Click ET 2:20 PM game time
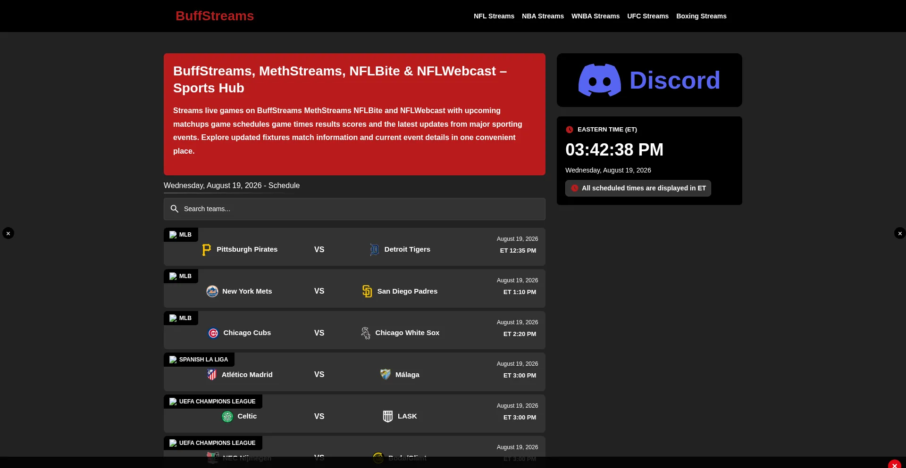 coord(520,334)
